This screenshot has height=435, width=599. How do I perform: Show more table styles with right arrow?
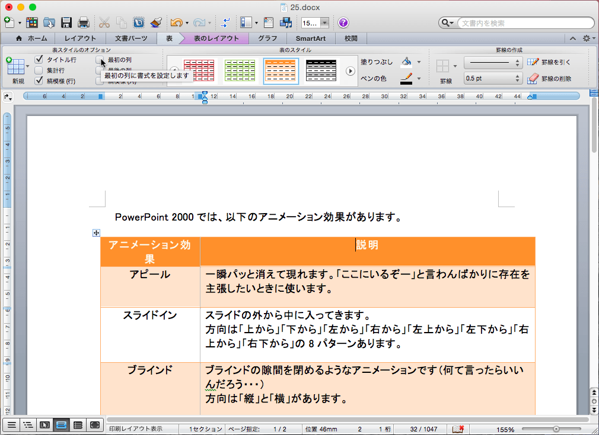point(351,71)
